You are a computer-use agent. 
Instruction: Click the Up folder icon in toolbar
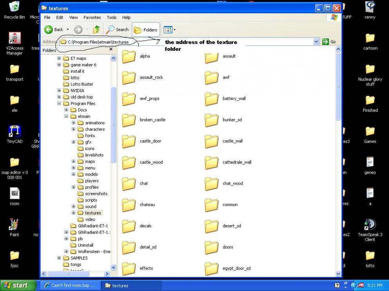[96, 30]
